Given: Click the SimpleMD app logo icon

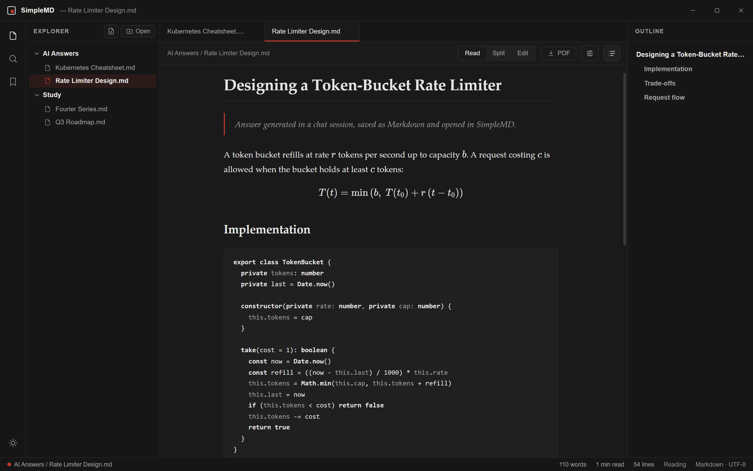Looking at the screenshot, I should coord(12,10).
